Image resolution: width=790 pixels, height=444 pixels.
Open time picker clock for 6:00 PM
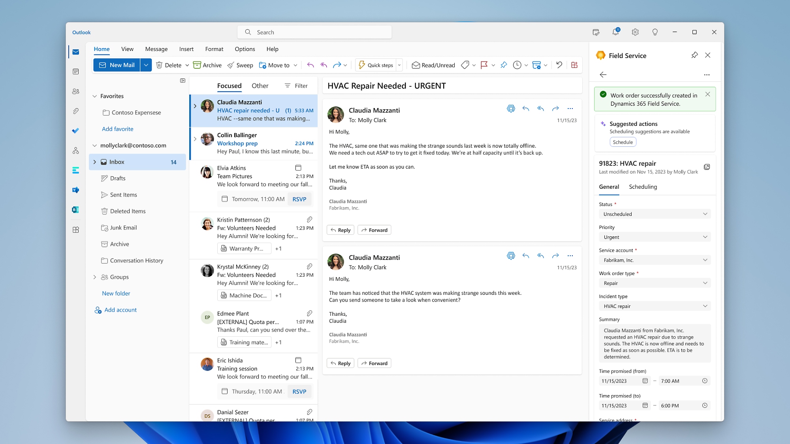[704, 405]
